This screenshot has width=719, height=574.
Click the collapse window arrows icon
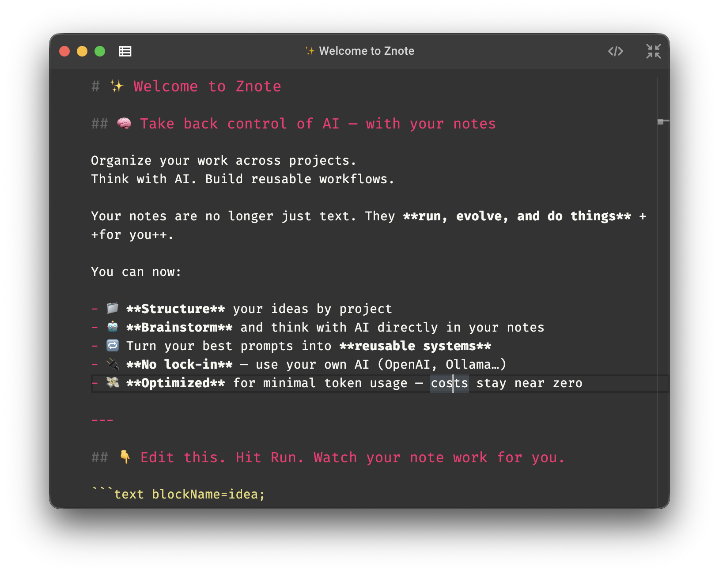653,51
